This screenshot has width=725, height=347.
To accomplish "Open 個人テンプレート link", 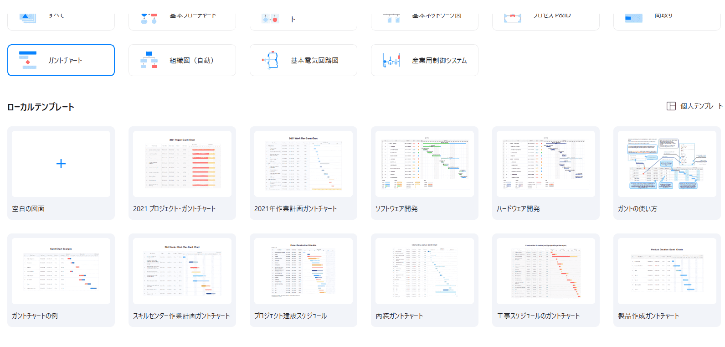I will (701, 106).
